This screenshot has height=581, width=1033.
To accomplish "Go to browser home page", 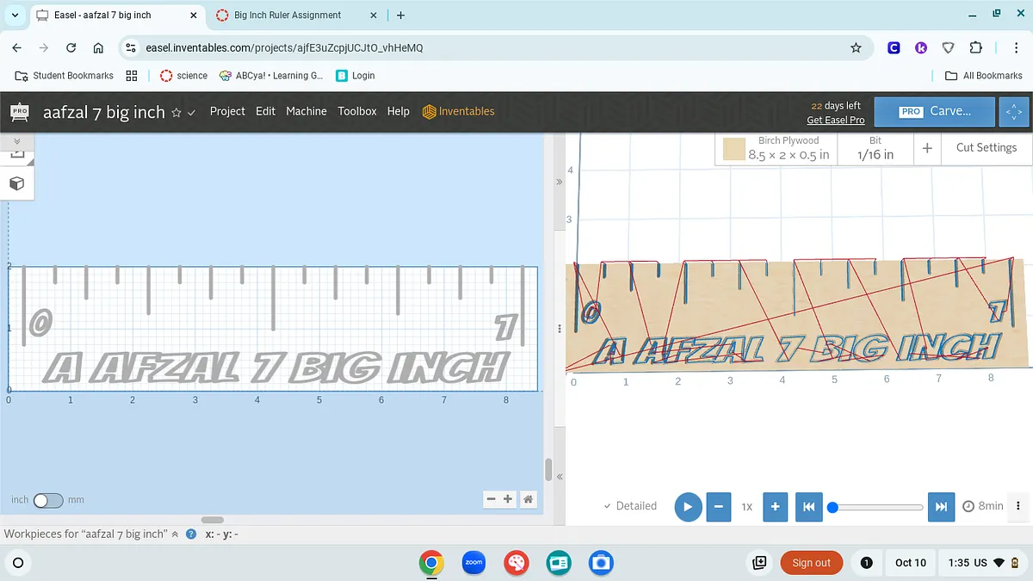I will pyautogui.click(x=98, y=48).
